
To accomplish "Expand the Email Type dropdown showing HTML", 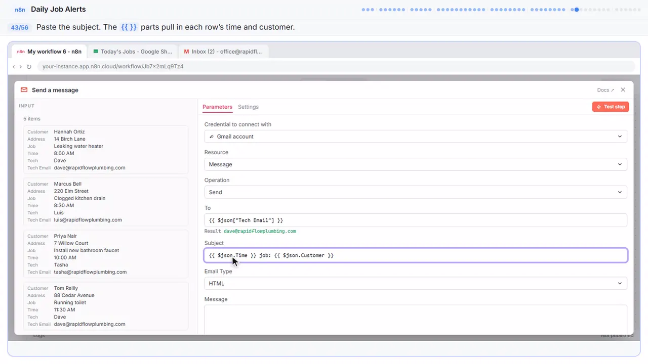I will click(x=416, y=283).
